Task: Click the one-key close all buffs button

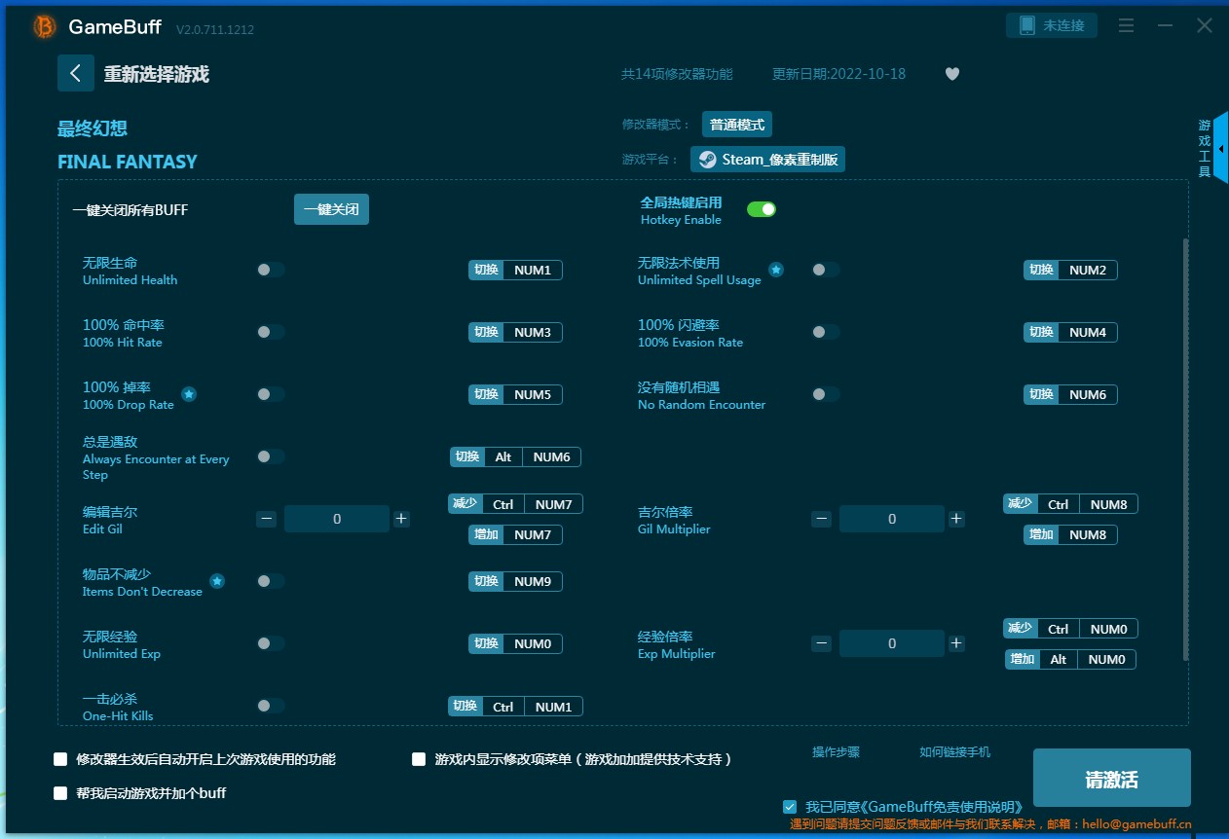Action: 331,209
